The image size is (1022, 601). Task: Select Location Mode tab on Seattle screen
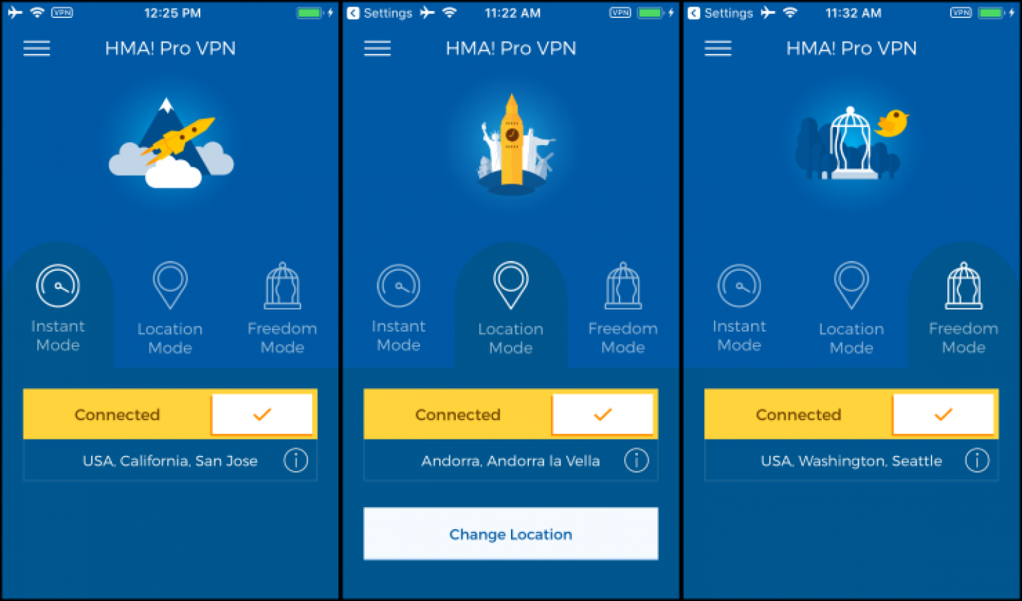[852, 309]
